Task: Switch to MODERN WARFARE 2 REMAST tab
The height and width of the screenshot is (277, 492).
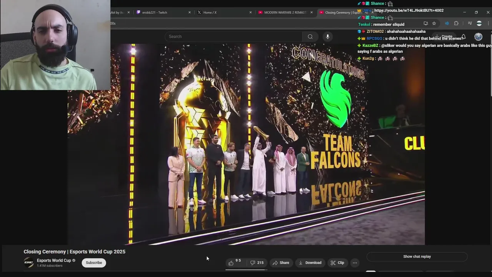Action: (x=285, y=12)
